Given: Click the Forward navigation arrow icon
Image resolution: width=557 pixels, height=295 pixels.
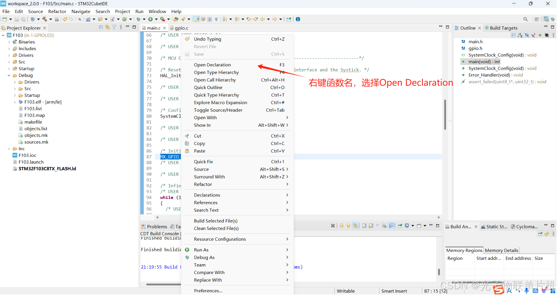Looking at the screenshot, I should [275, 19].
